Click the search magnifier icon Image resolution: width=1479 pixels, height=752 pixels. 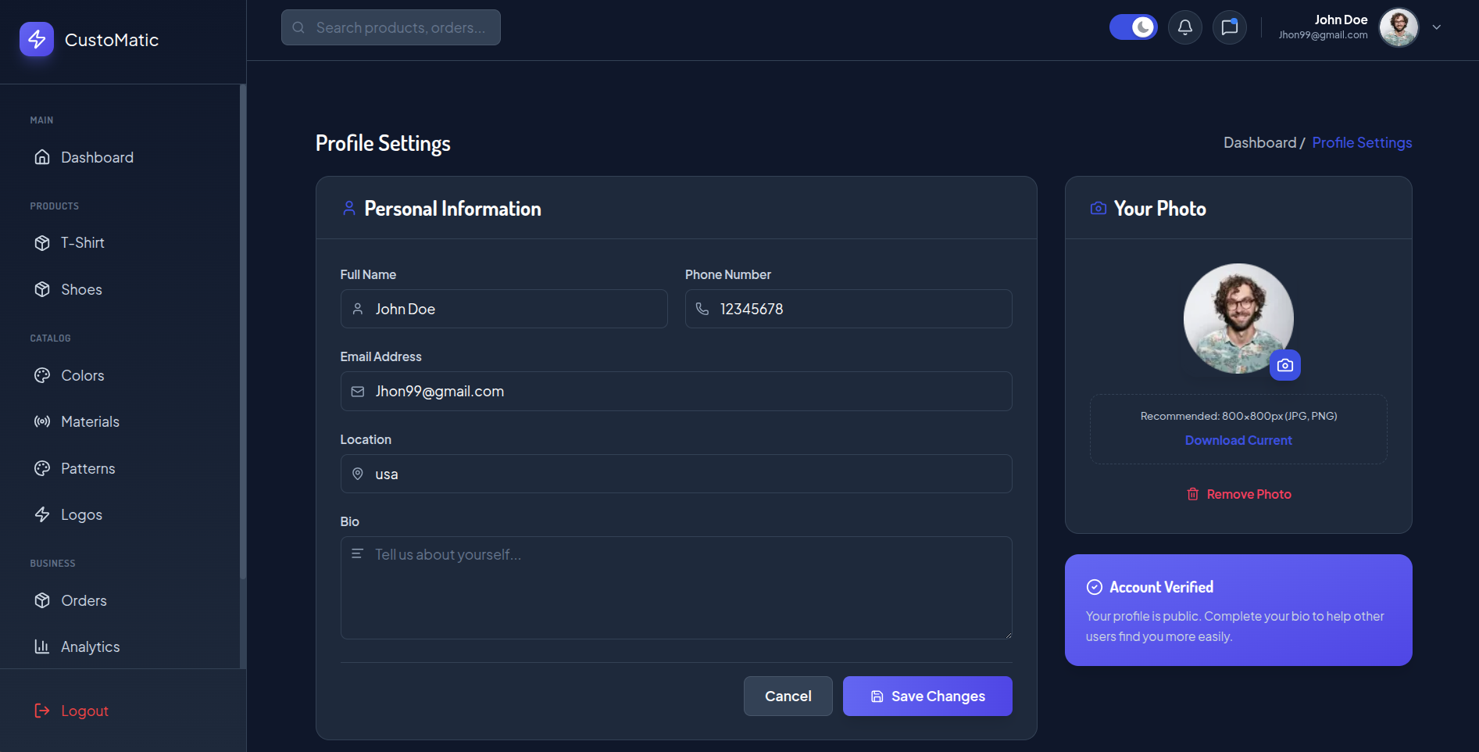click(298, 27)
